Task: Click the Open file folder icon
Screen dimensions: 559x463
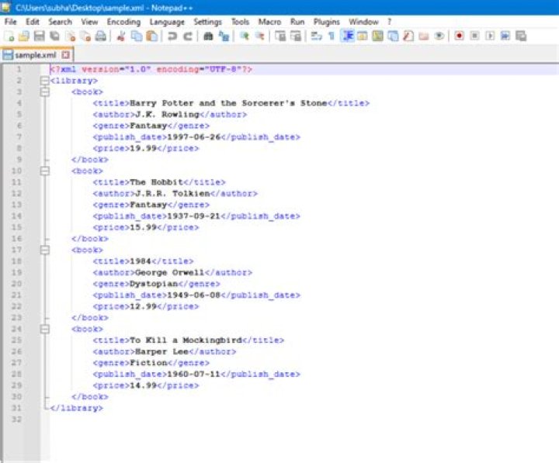Action: [x=24, y=36]
